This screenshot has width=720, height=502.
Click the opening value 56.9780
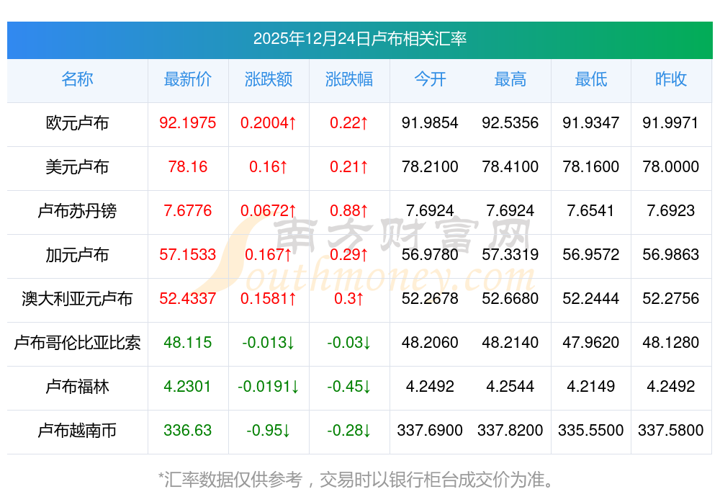coord(430,254)
